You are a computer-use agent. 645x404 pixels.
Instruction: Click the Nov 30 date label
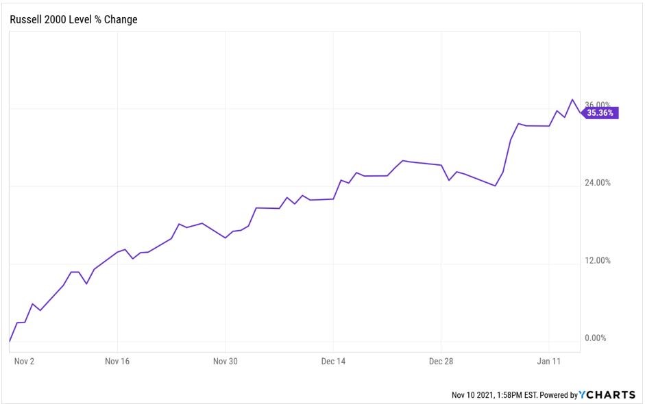(x=226, y=360)
